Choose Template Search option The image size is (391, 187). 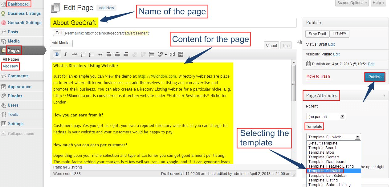(x=333, y=148)
